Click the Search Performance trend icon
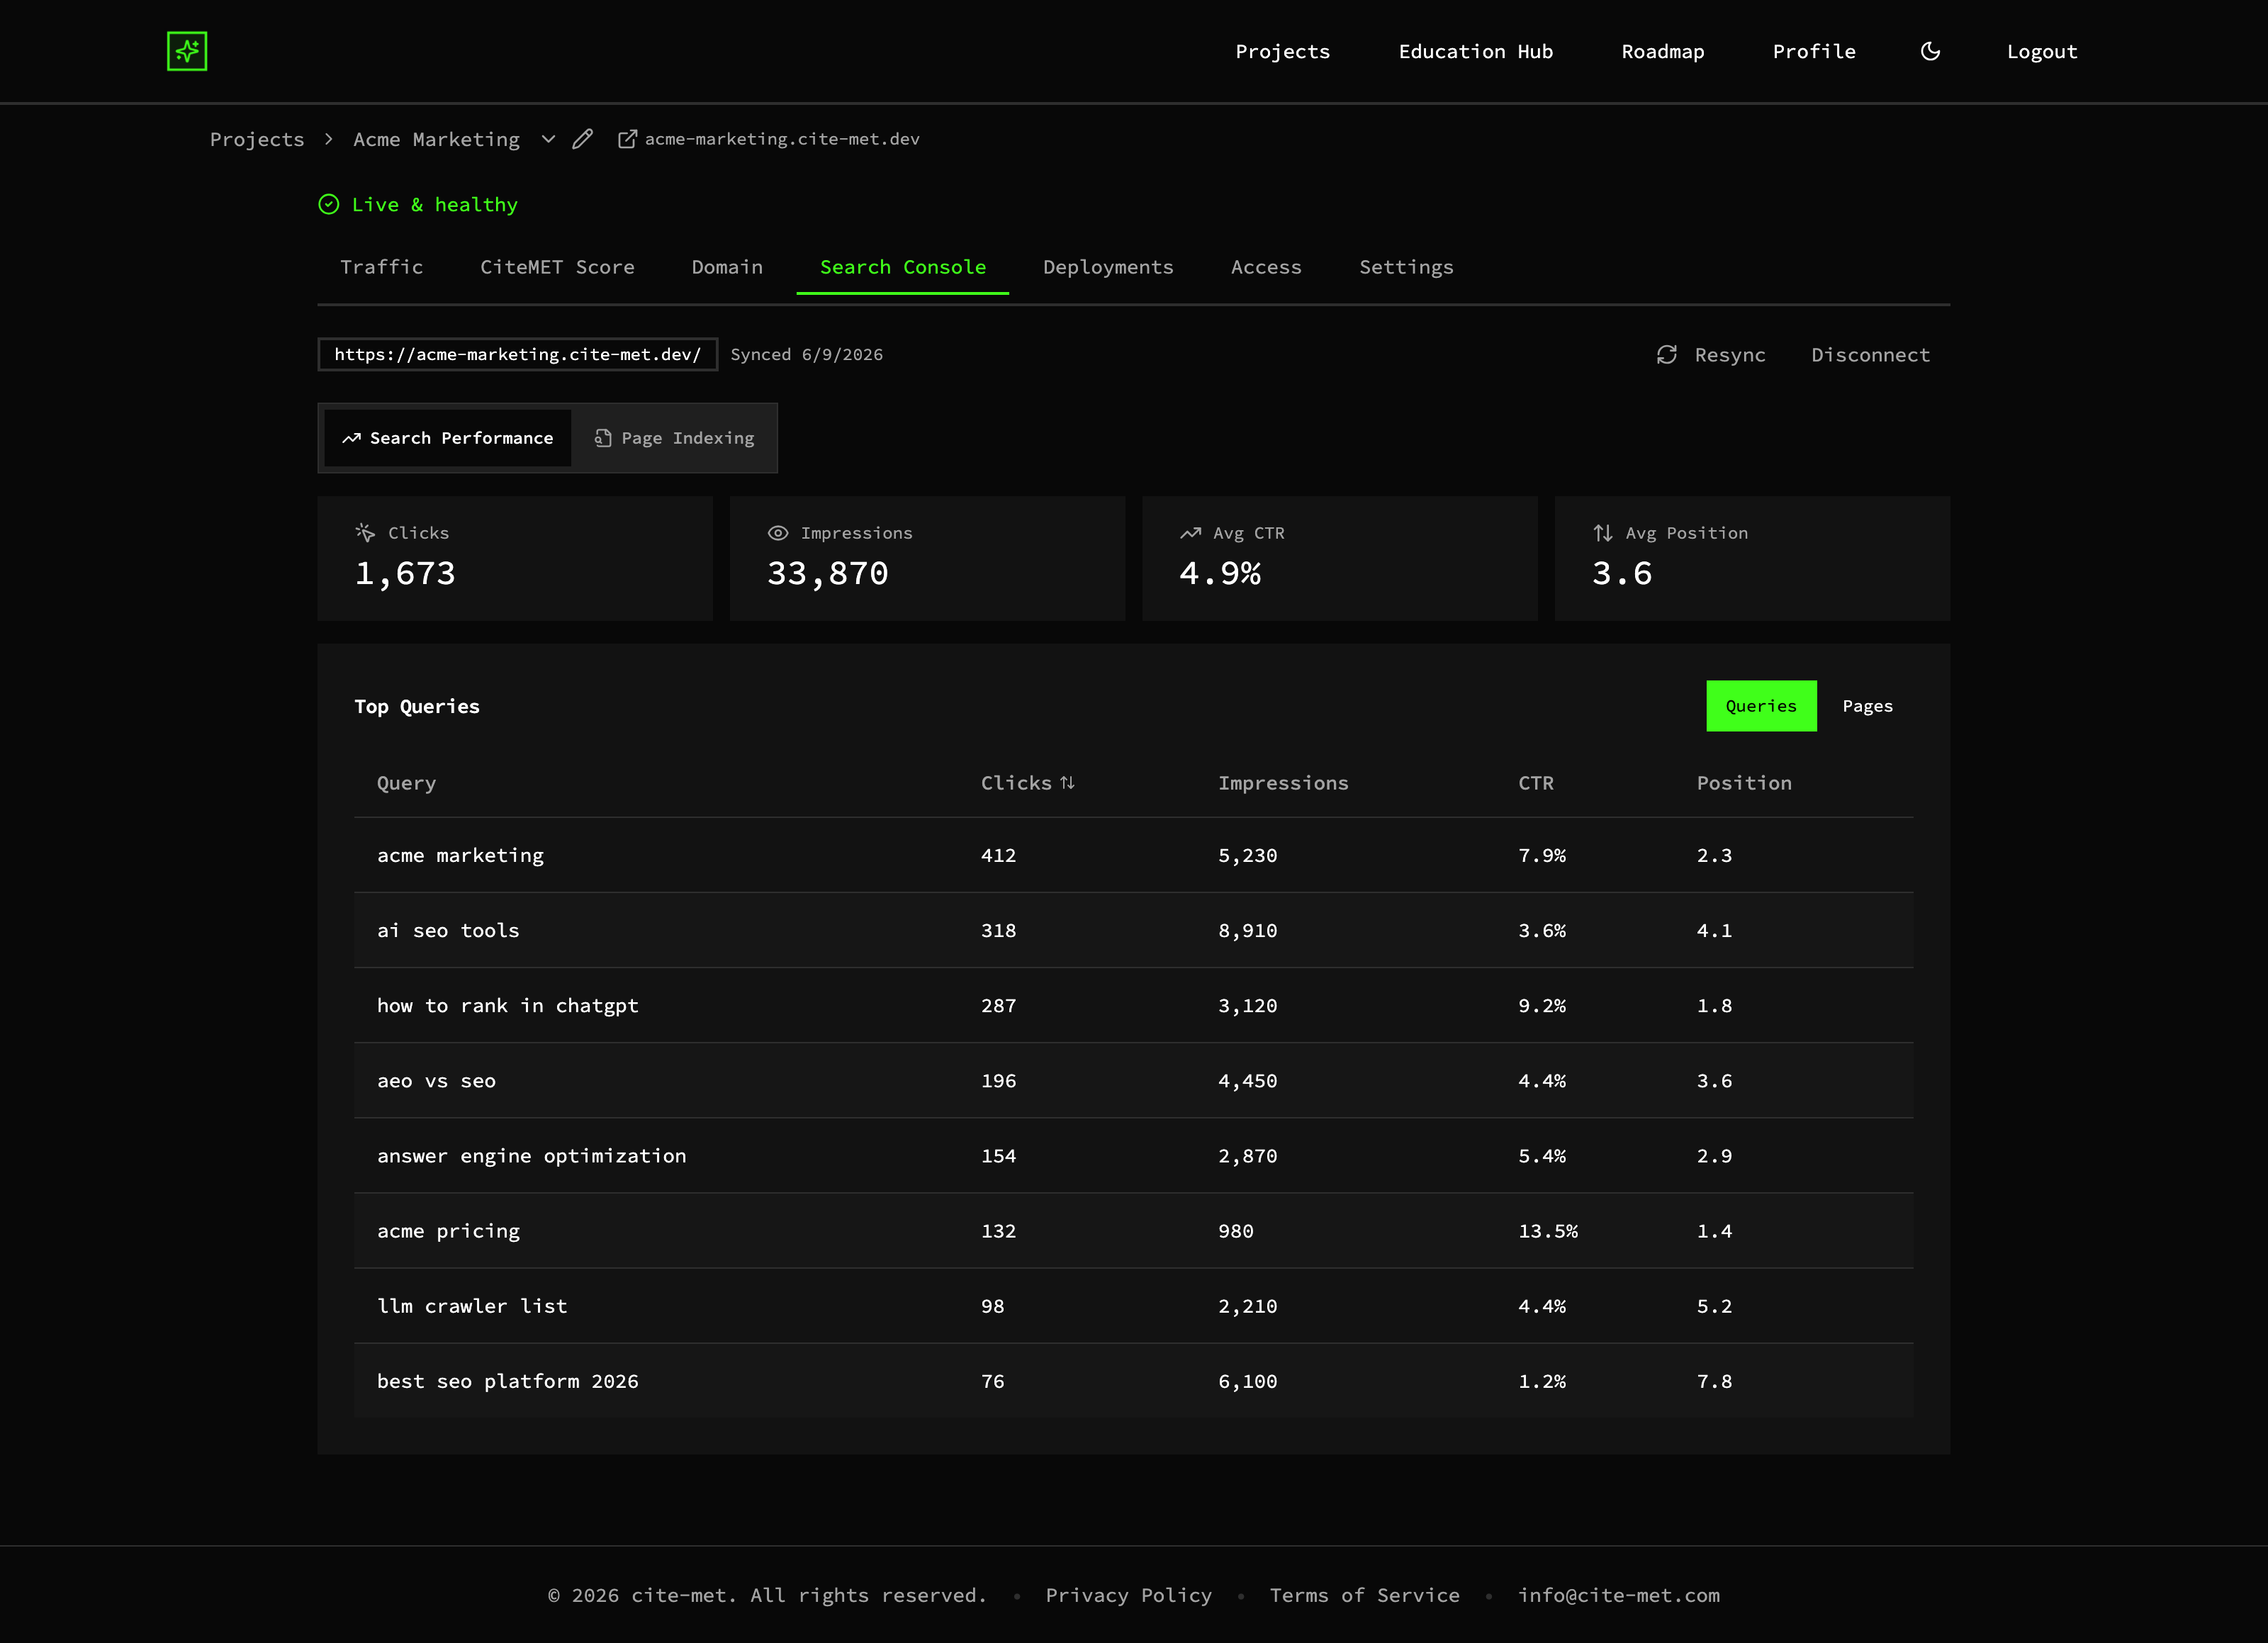 [x=352, y=438]
